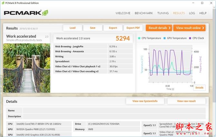Click the Memory 0MB value
The width and height of the screenshot is (216, 137).
click(x=91, y=129)
